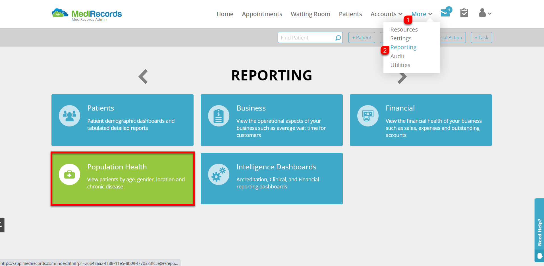Click the Intelligence Dashboards gears icon

click(x=219, y=174)
